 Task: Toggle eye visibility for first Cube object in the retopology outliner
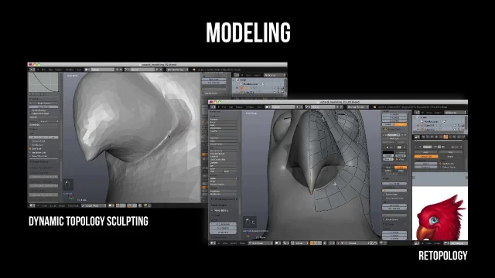click(455, 125)
